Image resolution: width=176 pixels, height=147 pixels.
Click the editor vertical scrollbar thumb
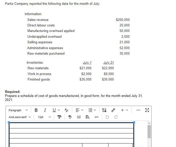point(149,131)
